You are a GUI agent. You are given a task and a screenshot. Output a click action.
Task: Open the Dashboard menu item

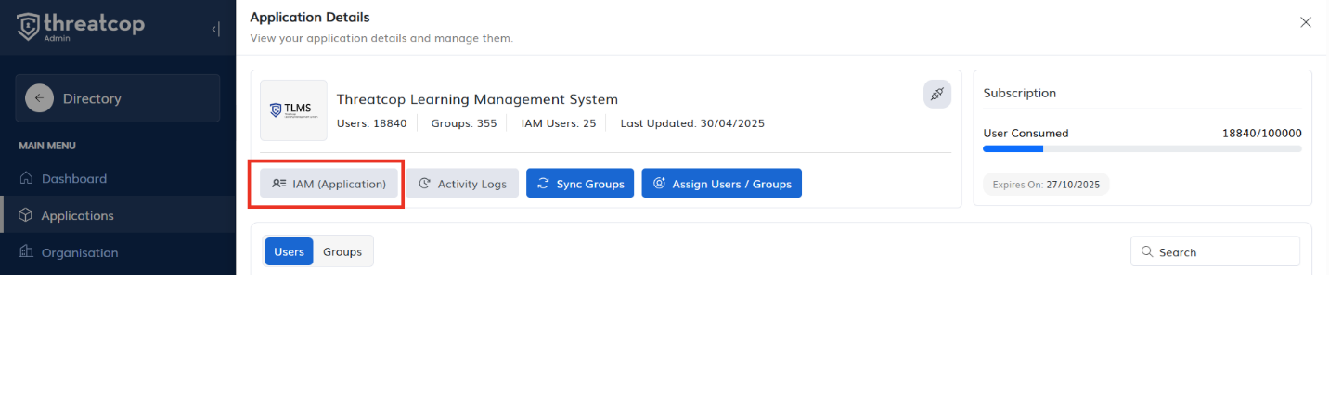74,178
